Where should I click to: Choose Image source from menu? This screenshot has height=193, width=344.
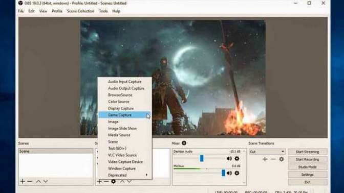click(x=124, y=122)
